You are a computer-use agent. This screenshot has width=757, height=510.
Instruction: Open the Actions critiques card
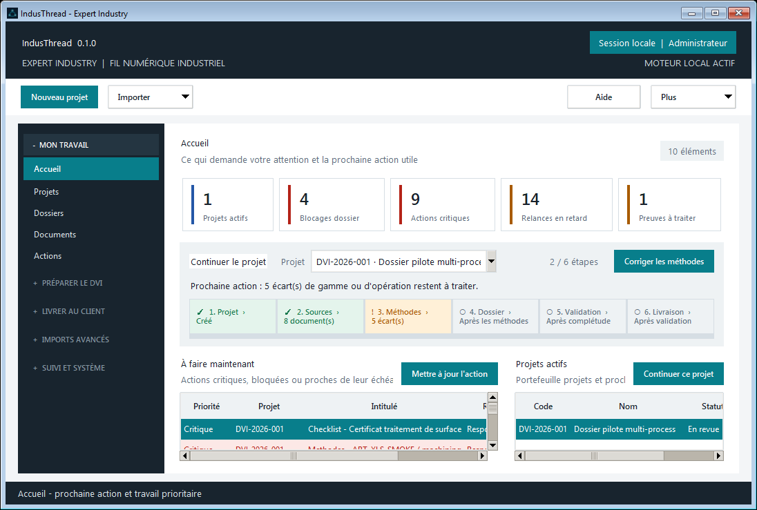click(x=442, y=204)
